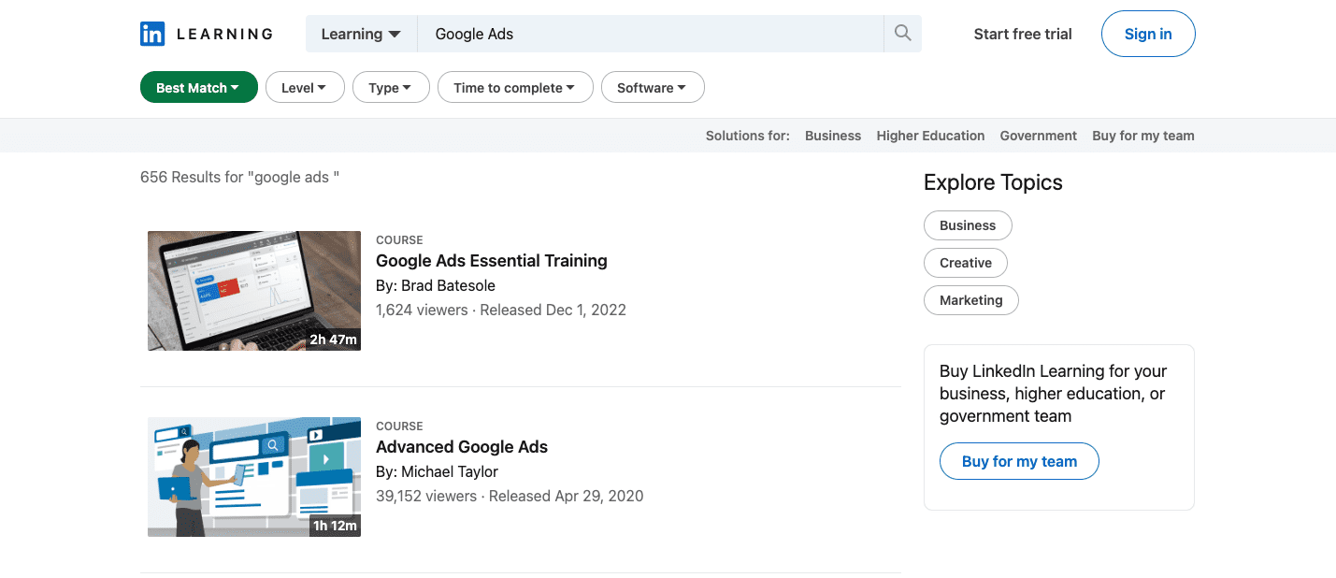Screen dimensions: 1336x578
Task: Expand the Type filter
Action: click(x=391, y=88)
